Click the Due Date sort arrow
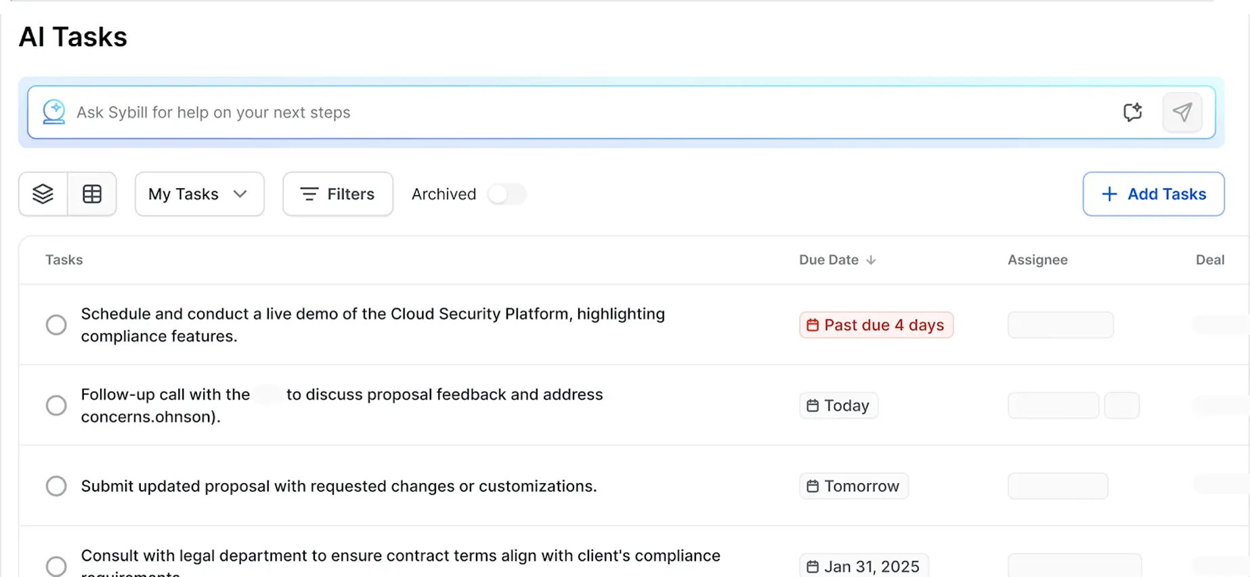 [871, 260]
